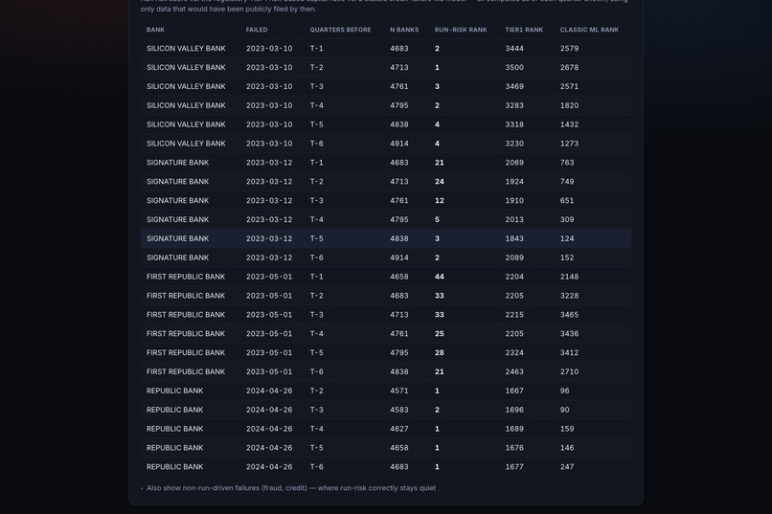Viewport: 772px width, 514px height.
Task: Click N Banks value 4571 for Republic Bank
Action: click(x=399, y=391)
